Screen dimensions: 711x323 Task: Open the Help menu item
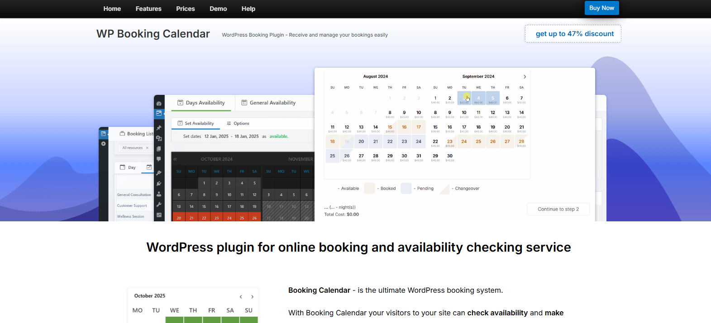(248, 9)
